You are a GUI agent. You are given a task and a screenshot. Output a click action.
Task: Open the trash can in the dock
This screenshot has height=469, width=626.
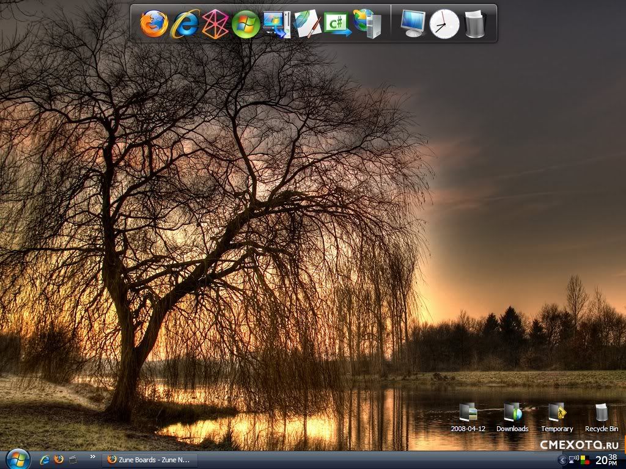475,24
